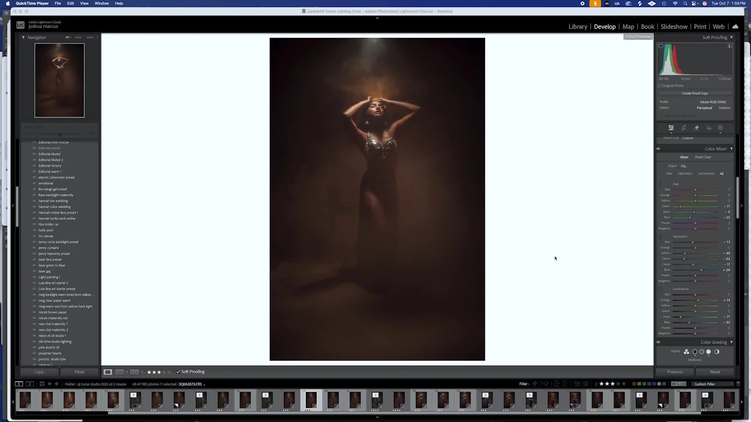Select the Crop overlay tool icon
The height and width of the screenshot is (422, 751).
point(684,128)
